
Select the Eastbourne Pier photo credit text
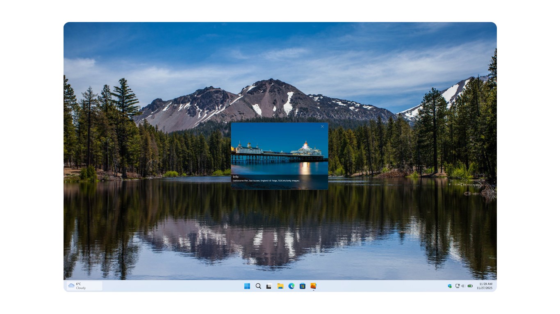(266, 180)
